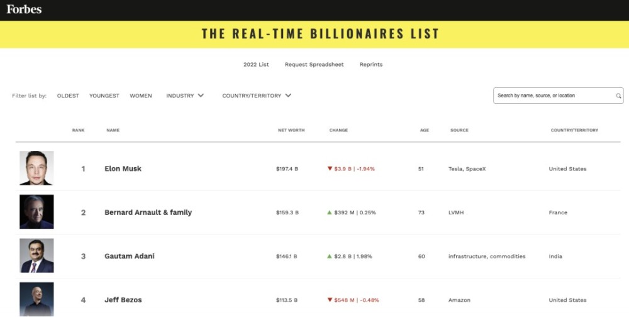
Task: Filter list by Youngest
Action: pos(104,96)
